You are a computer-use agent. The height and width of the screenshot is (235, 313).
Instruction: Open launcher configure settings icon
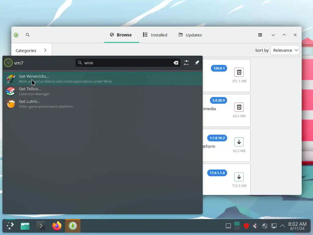point(186,63)
